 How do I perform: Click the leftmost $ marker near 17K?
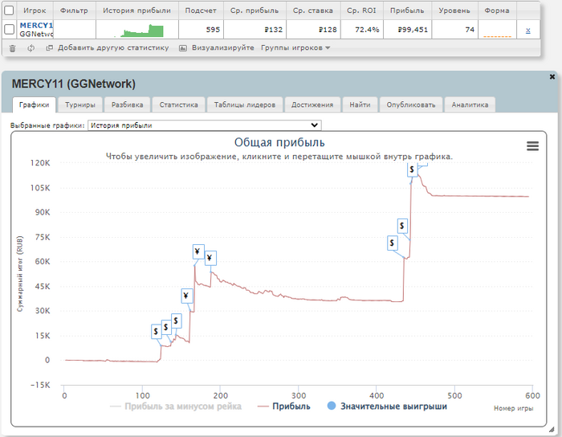point(157,331)
